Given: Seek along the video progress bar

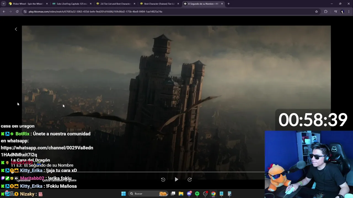Looking at the screenshot, I should coord(143,172).
